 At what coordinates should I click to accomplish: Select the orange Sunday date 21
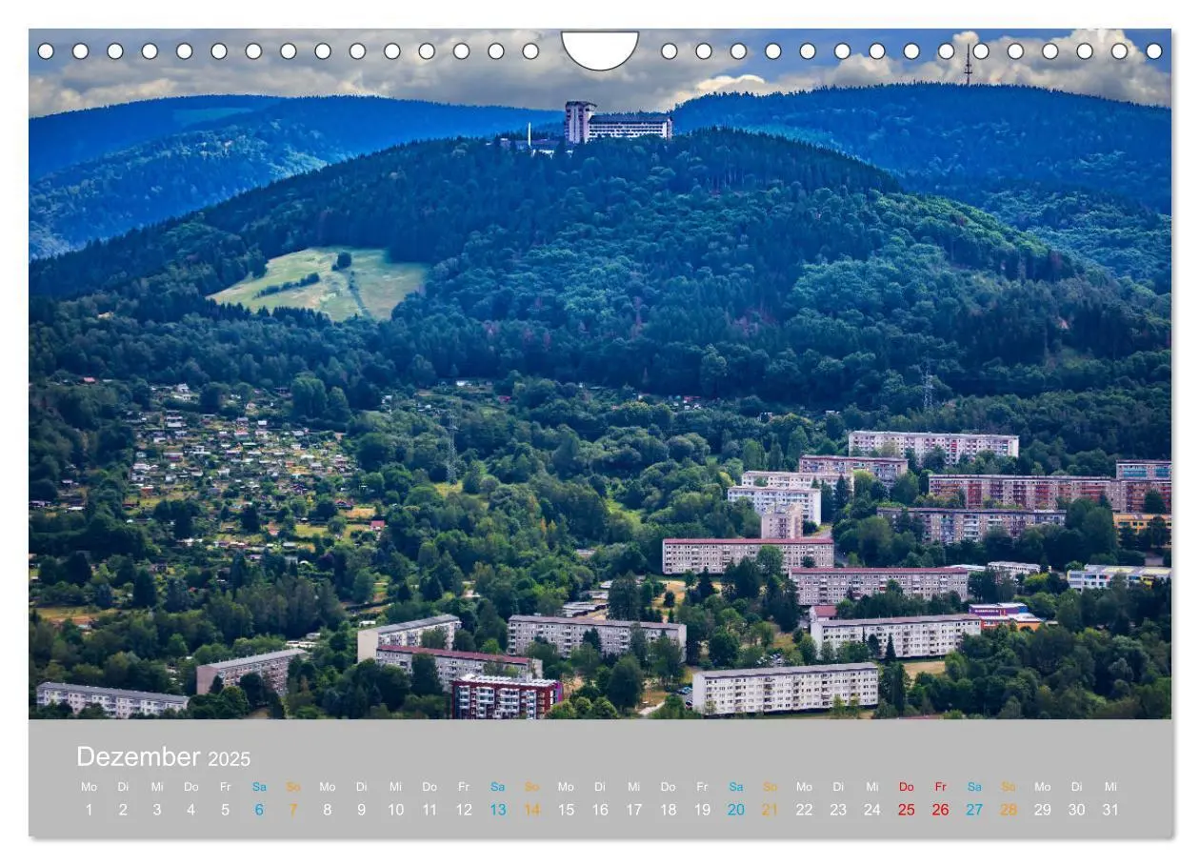[770, 810]
